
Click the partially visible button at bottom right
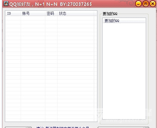(x=123, y=127)
